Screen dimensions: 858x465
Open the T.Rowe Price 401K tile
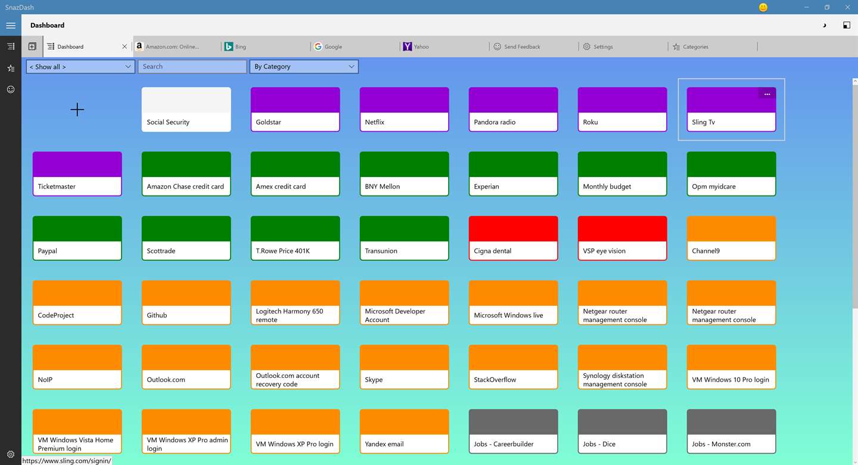click(x=296, y=238)
